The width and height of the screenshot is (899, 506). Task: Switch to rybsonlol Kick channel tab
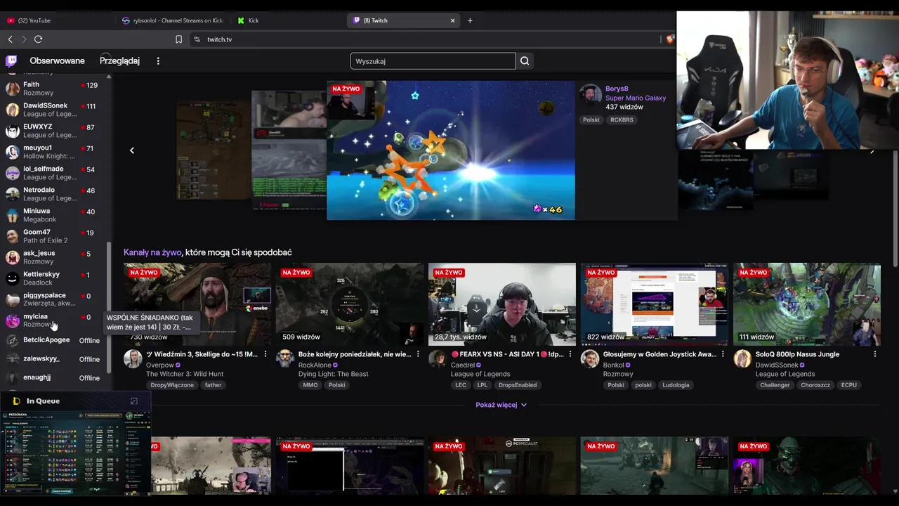point(173,20)
